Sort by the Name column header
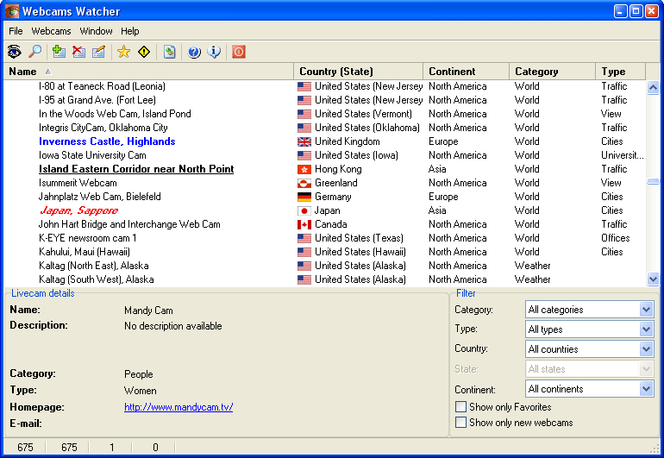This screenshot has height=458, width=664. coord(148,72)
